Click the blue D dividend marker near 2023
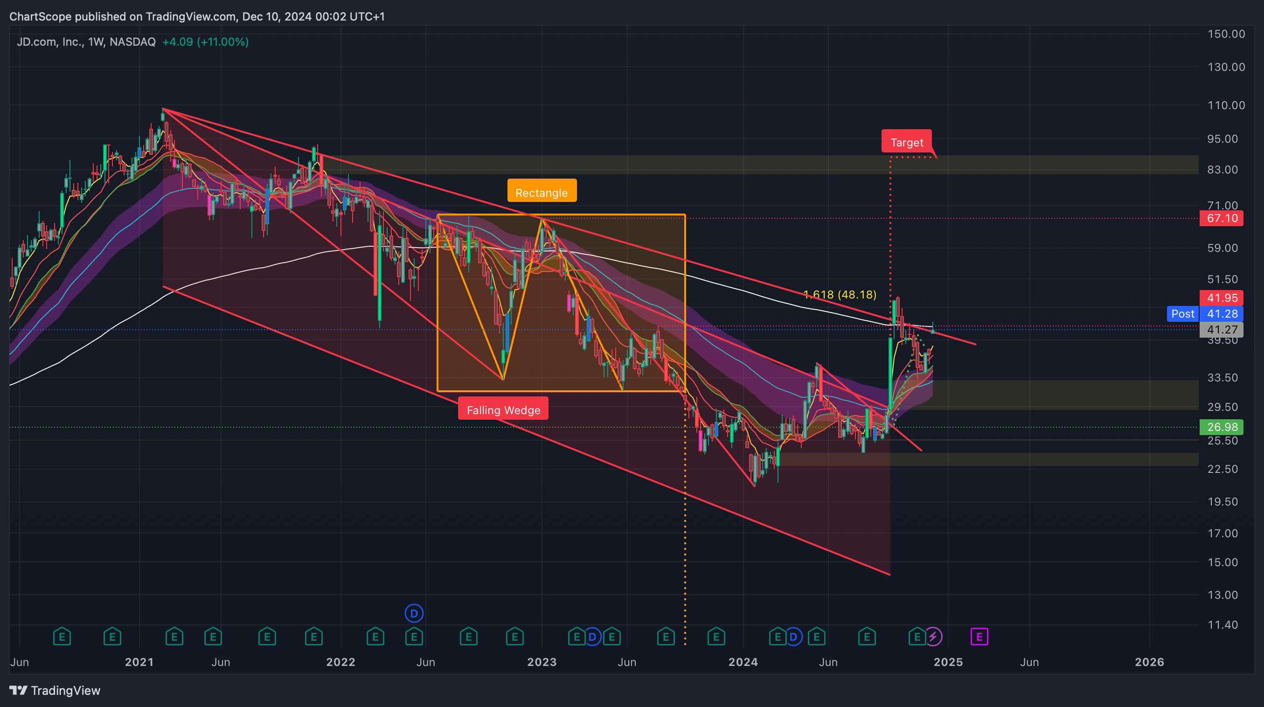 click(592, 637)
